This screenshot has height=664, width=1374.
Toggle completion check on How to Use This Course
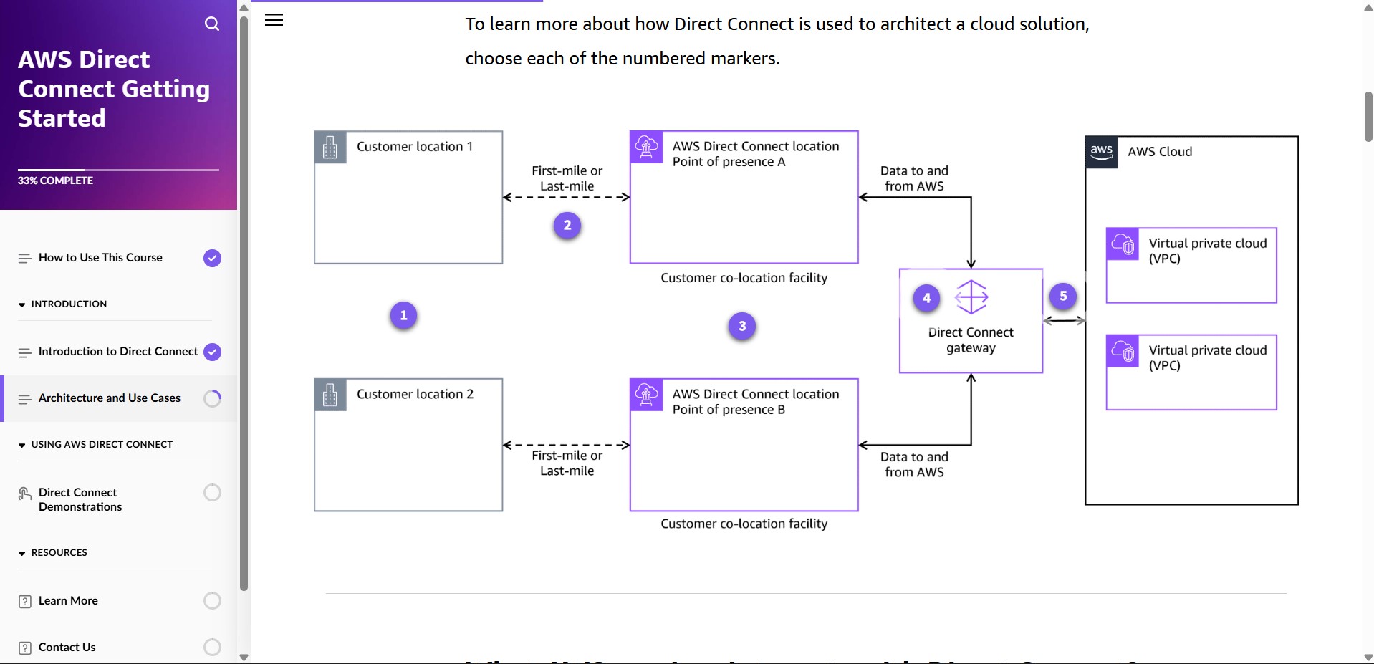click(211, 258)
